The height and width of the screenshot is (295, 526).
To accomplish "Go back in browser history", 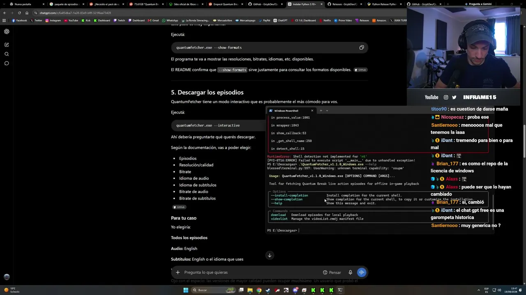I will 5,13.
